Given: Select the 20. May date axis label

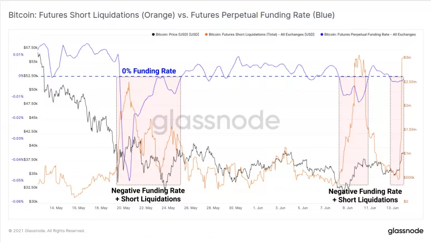Looking at the screenshot, I should [123, 208].
